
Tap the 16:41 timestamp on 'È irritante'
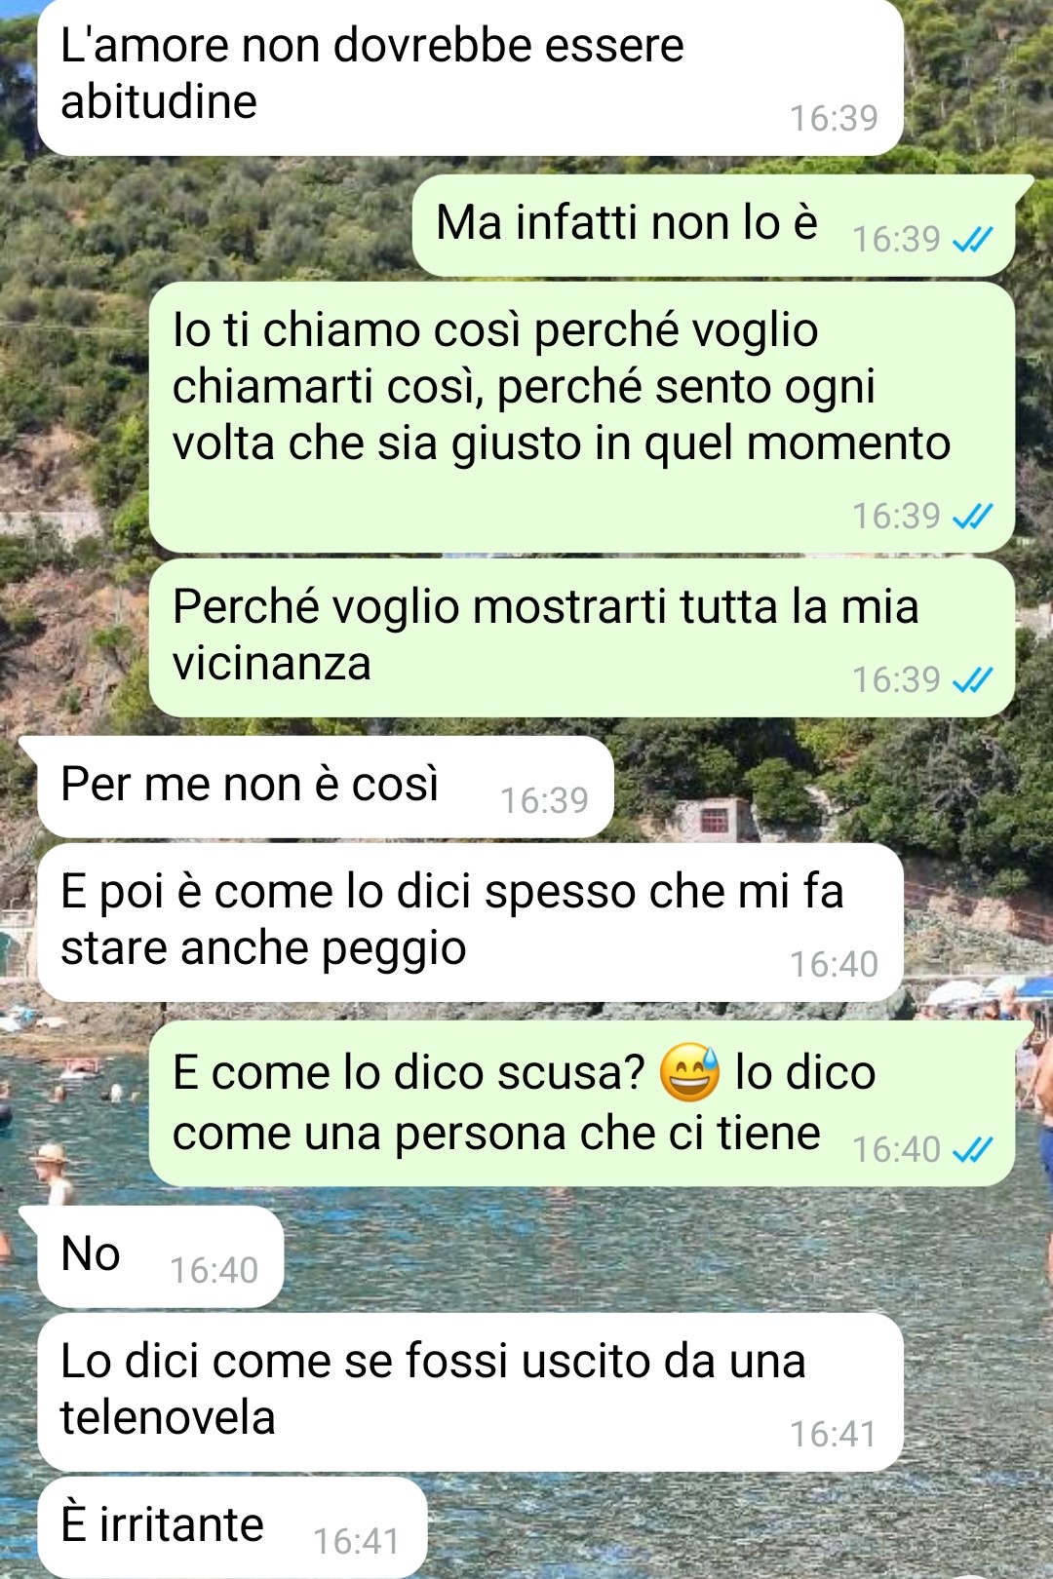(x=356, y=1541)
